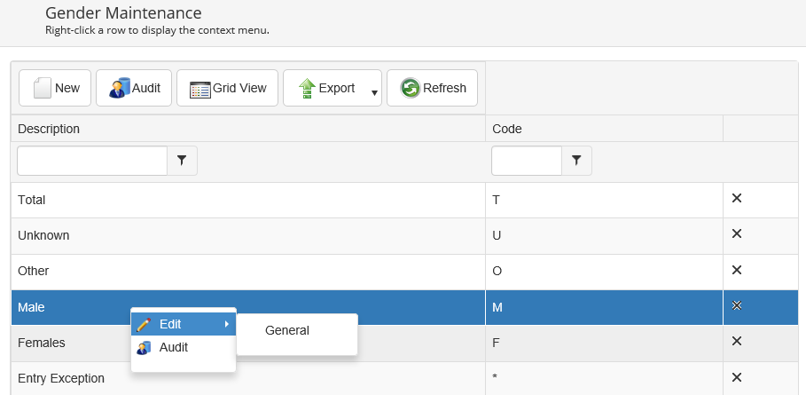
Task: Remove the Entry Exception row using X
Action: click(x=736, y=377)
